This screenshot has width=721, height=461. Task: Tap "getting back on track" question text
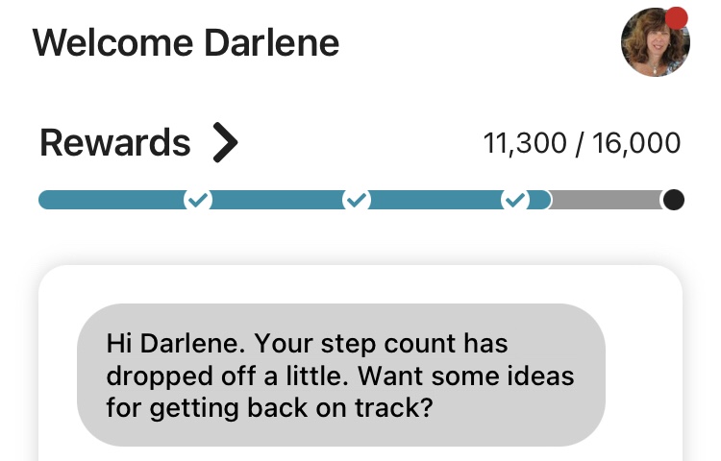(x=279, y=407)
